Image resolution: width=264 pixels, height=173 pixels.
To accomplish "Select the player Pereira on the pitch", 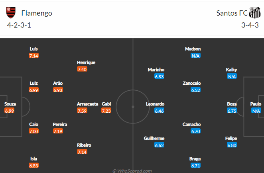I will (x=60, y=124).
